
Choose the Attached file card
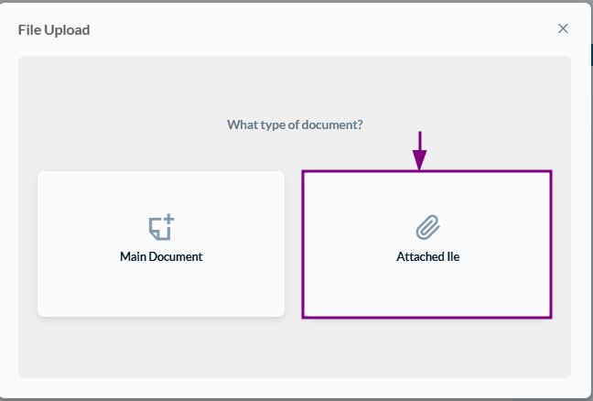[427, 244]
